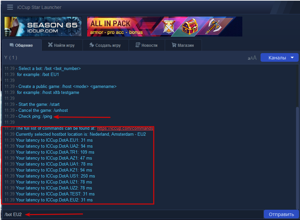Change chat font size with aAA icon
The image size is (300, 220).
tap(252, 58)
